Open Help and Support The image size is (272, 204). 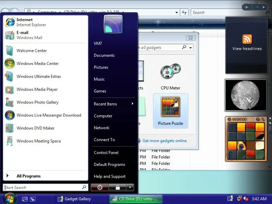[x=109, y=176]
